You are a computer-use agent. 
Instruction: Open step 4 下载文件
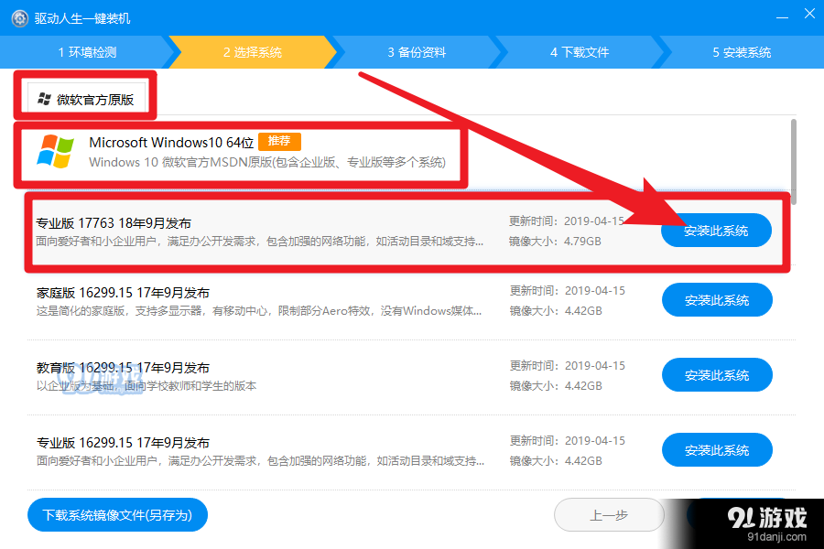pyautogui.click(x=580, y=52)
